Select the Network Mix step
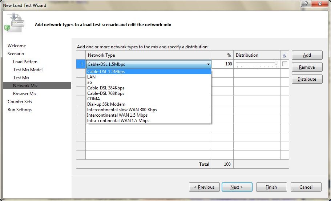This screenshot has width=331, height=201. click(37, 85)
